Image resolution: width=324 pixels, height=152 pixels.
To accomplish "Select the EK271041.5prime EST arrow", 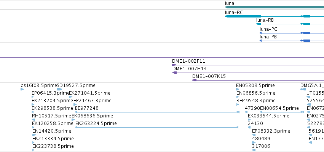I will (71, 97).
